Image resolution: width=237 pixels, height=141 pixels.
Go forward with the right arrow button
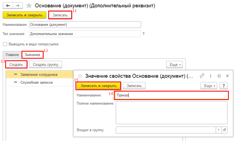(18, 6)
